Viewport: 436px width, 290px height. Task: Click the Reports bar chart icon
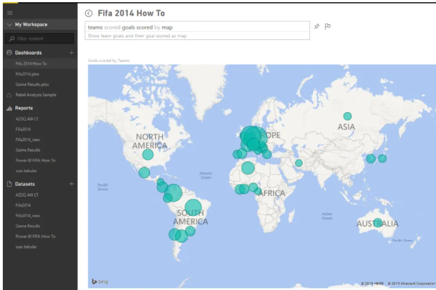pyautogui.click(x=9, y=108)
